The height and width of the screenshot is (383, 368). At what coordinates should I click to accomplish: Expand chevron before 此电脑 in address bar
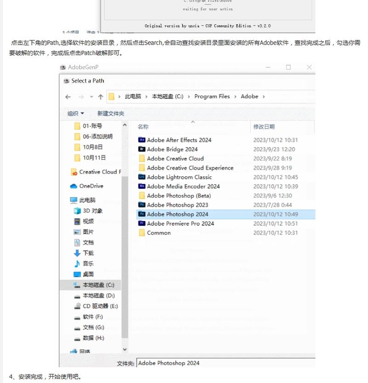point(120,97)
